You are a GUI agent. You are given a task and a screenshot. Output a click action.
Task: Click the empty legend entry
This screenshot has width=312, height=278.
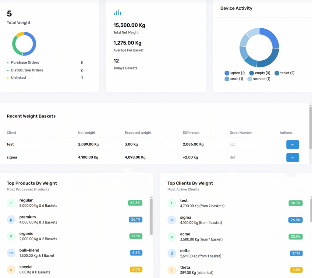[x=260, y=73]
